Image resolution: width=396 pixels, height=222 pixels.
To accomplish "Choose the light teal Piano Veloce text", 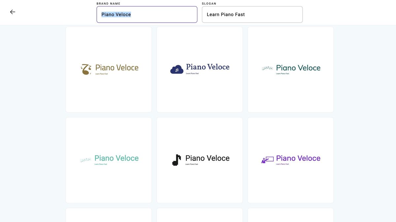I will 116,158.
